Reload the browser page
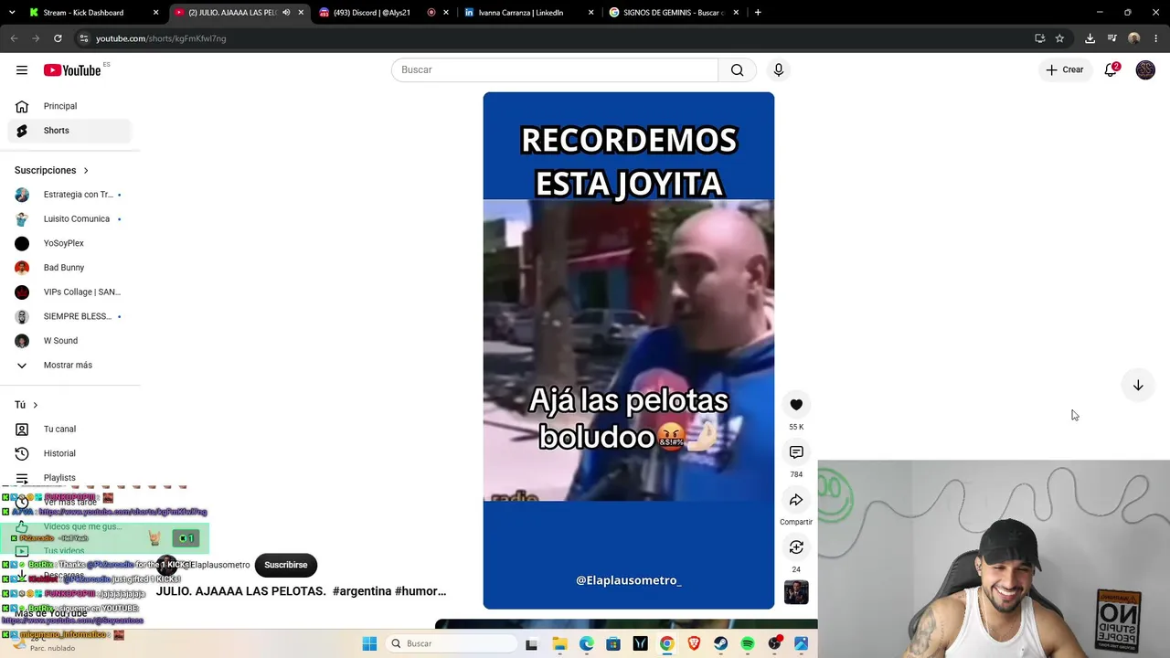The height and width of the screenshot is (658, 1170). click(x=58, y=38)
